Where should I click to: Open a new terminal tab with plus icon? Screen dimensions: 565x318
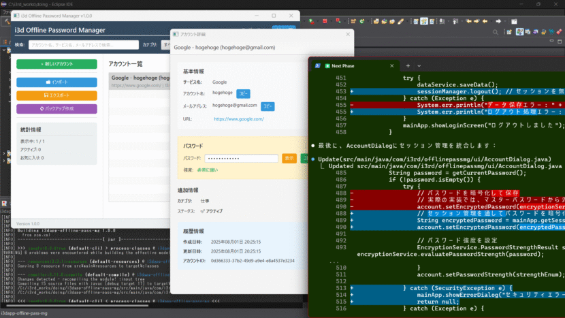(x=408, y=65)
